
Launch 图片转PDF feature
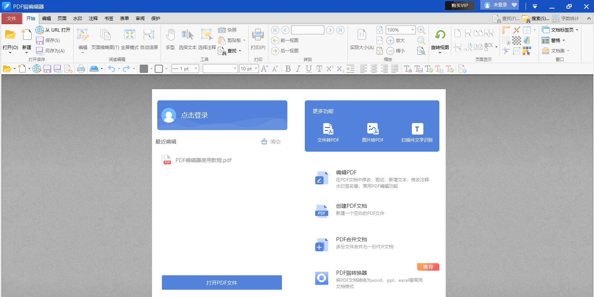click(372, 133)
